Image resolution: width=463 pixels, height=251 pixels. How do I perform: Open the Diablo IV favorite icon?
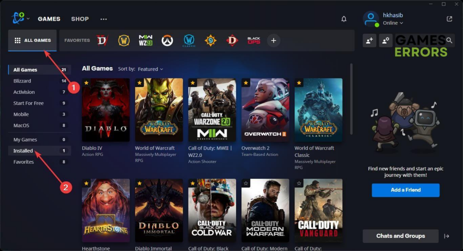coord(102,40)
